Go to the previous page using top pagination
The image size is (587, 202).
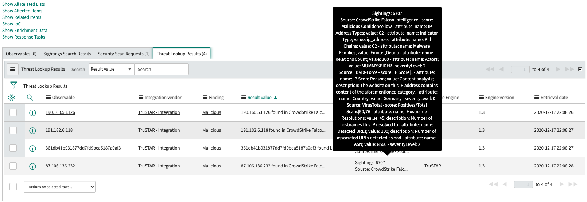pos(501,69)
